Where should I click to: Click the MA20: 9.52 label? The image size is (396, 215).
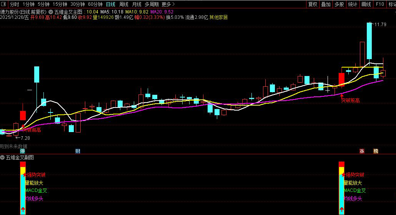tap(161, 12)
